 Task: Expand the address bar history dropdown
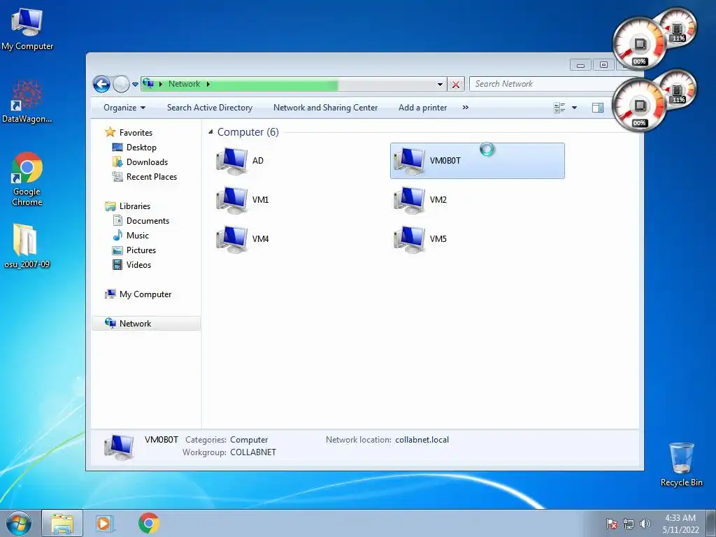pos(440,85)
